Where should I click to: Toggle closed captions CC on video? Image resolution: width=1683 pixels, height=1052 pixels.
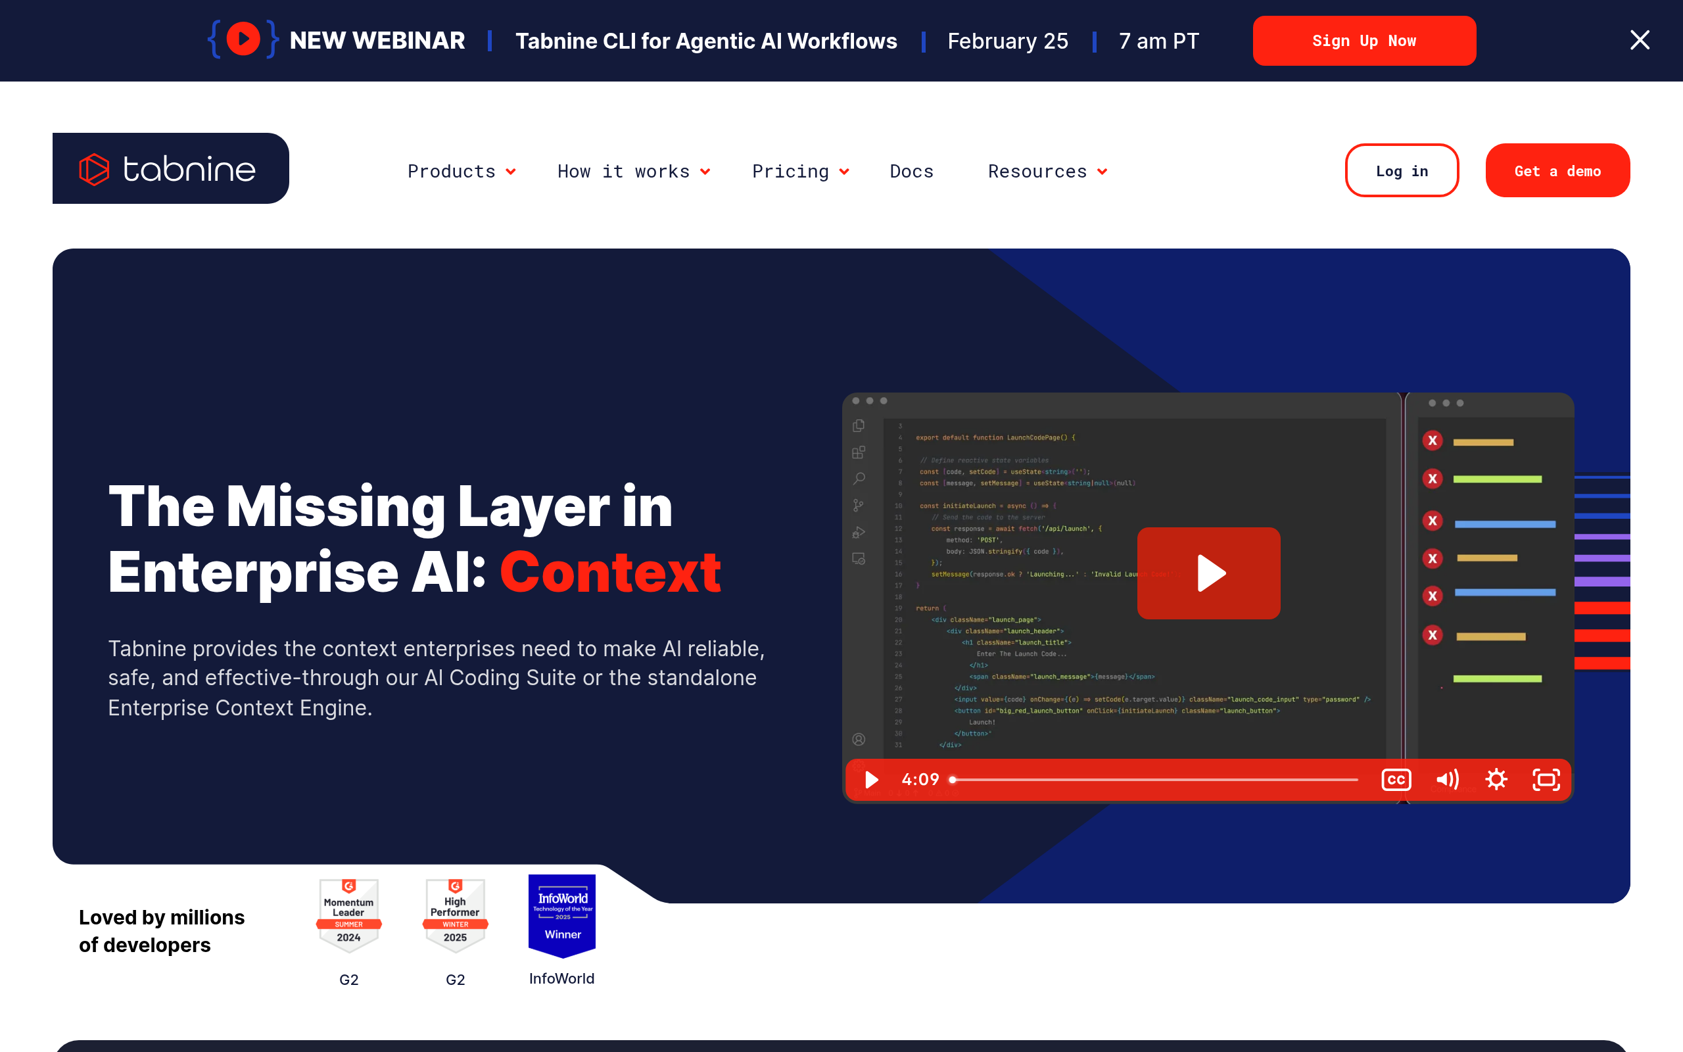[x=1396, y=779]
